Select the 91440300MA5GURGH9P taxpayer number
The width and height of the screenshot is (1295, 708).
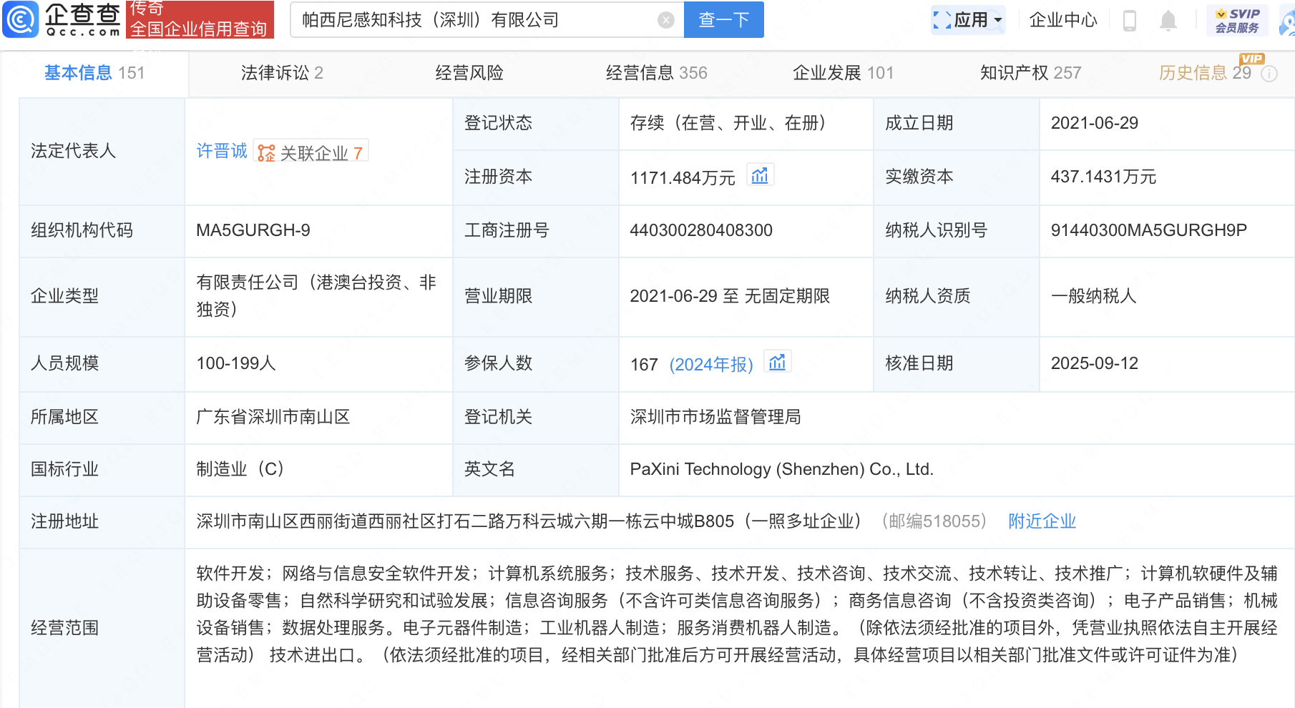point(1148,230)
